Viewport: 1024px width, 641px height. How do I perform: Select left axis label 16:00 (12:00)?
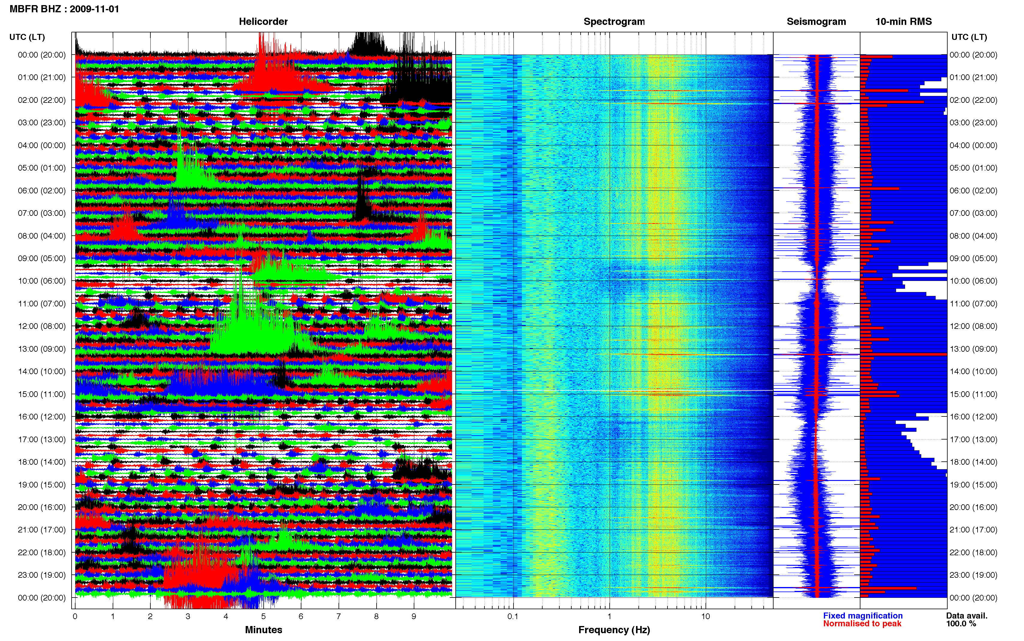pos(42,417)
